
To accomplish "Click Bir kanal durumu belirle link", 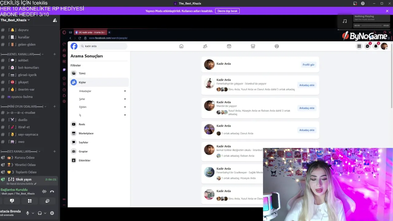I will pyautogui.click(x=21, y=184).
